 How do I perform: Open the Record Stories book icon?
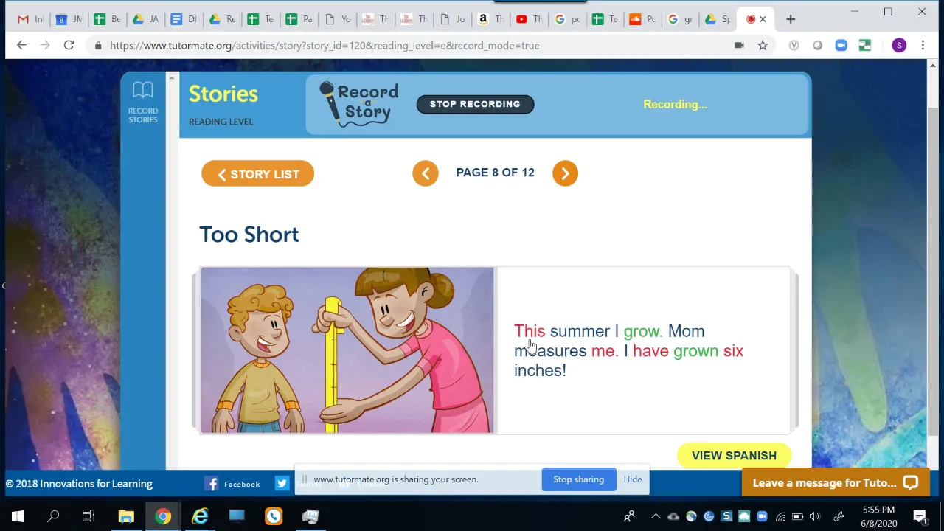(142, 91)
